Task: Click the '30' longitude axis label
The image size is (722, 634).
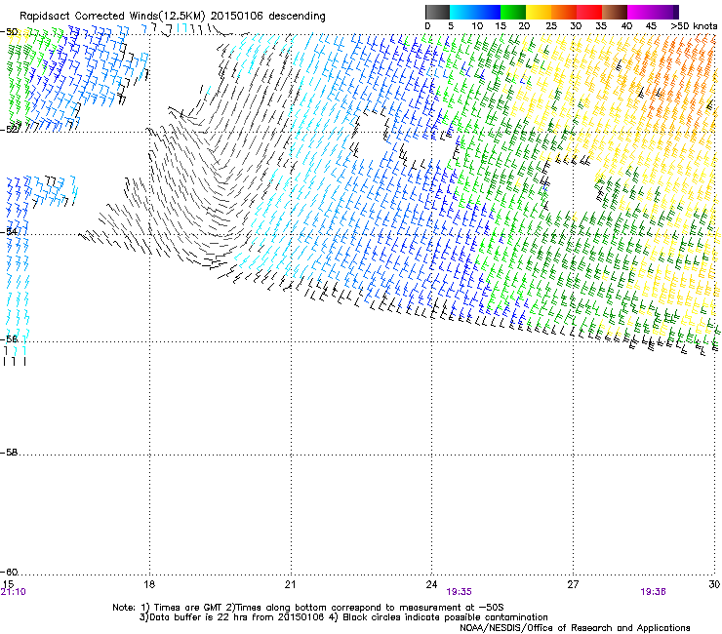Action: (x=714, y=584)
